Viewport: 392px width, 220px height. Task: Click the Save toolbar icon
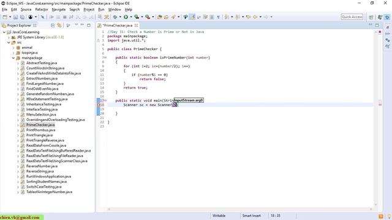coord(15,17)
